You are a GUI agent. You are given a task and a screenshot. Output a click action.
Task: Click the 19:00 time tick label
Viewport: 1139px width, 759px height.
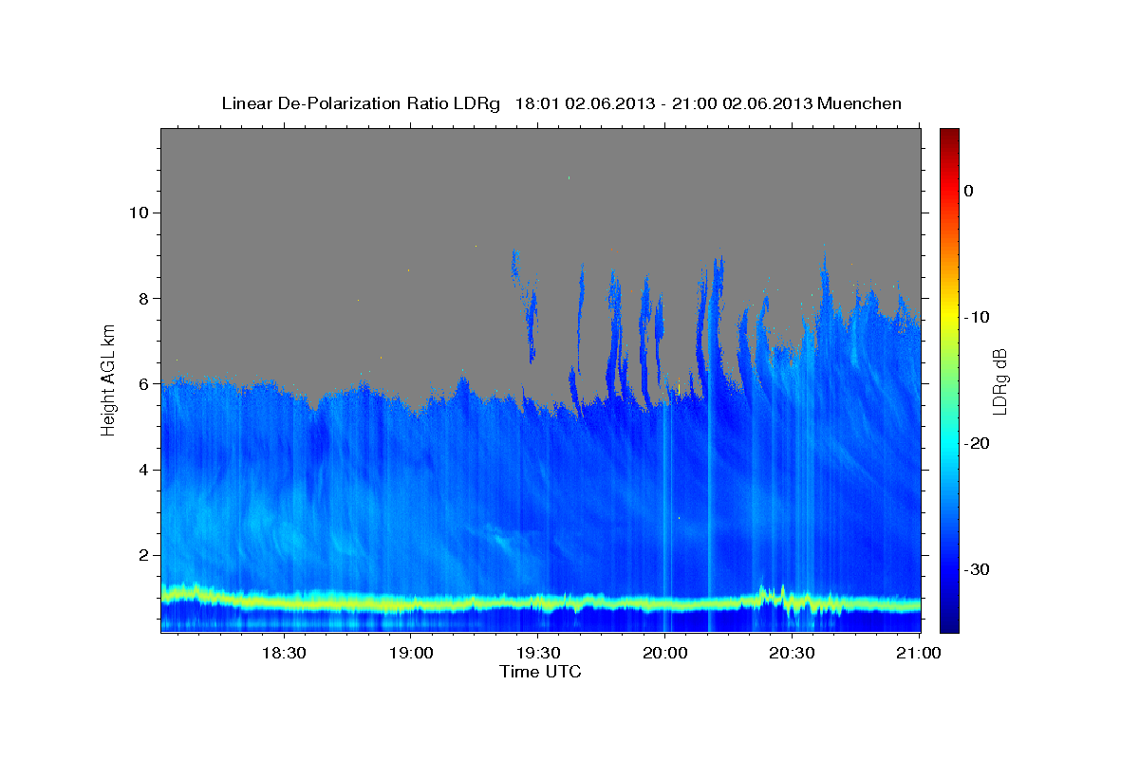coord(410,653)
